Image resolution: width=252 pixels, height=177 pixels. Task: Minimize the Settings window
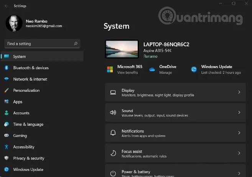pos(221,3)
